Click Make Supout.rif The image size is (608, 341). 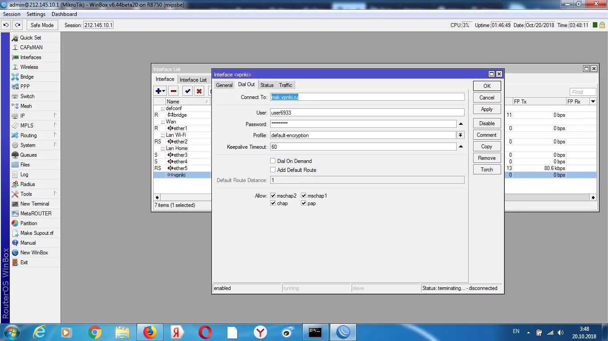(36, 233)
